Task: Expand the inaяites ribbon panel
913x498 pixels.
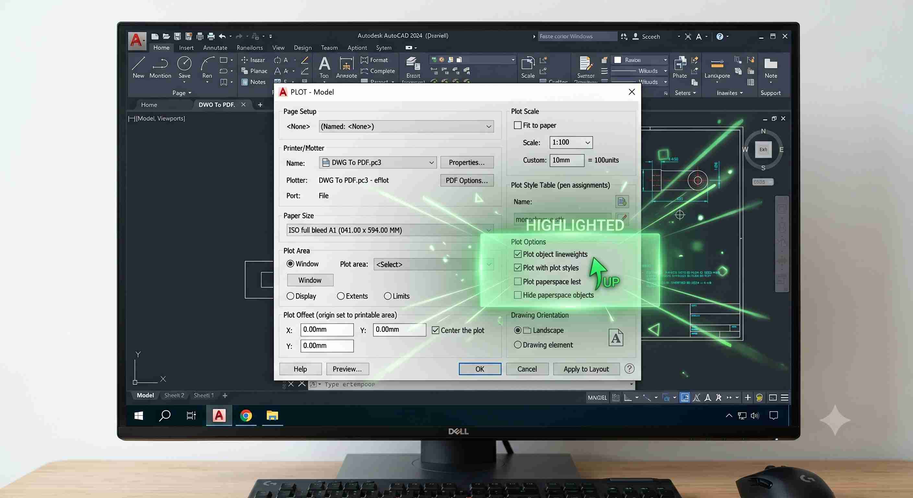Action: [730, 93]
